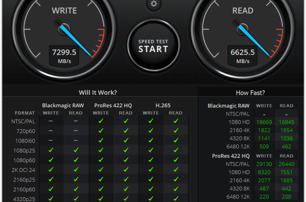The width and height of the screenshot is (306, 202).
Task: Select the 1080p60 format row label
Action: [24, 161]
